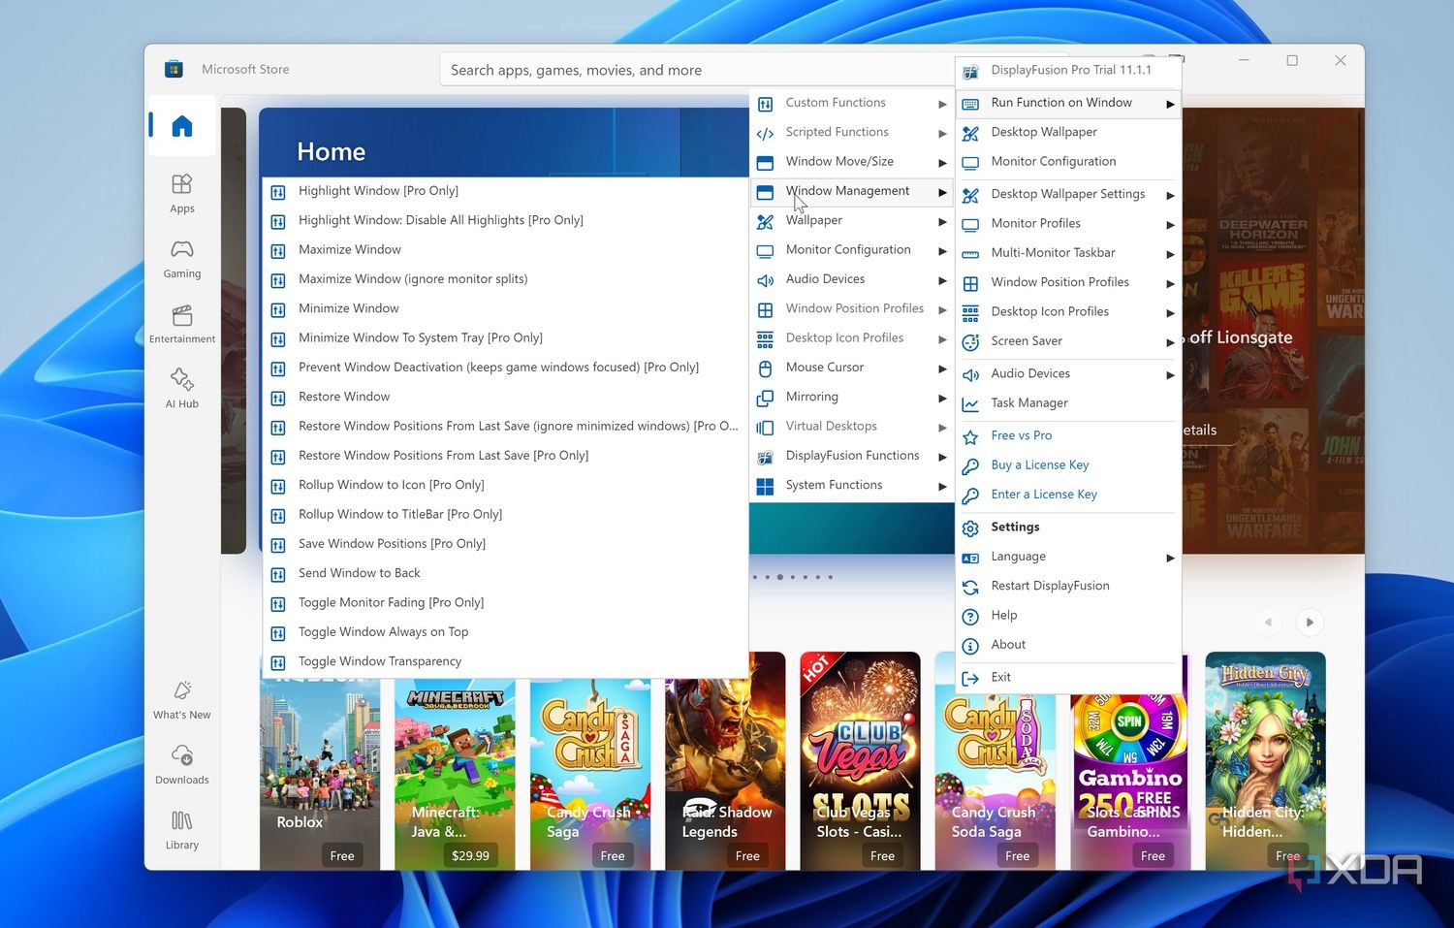The height and width of the screenshot is (928, 1454).
Task: Click the Help question mark icon
Action: [970, 617]
